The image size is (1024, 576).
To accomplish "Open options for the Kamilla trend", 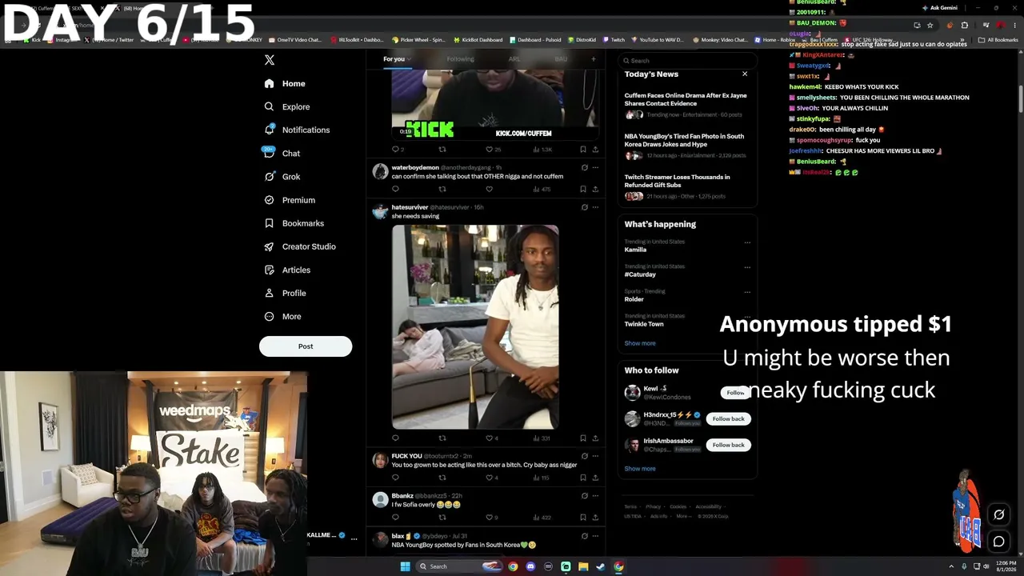I will click(x=747, y=242).
